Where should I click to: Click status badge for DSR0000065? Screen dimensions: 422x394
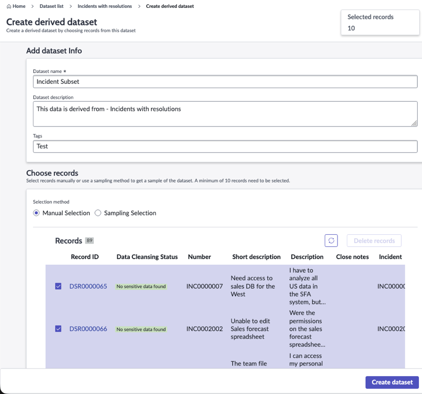click(141, 286)
